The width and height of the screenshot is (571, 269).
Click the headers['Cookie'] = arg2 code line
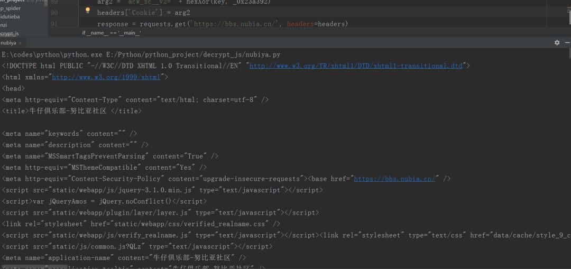143,13
